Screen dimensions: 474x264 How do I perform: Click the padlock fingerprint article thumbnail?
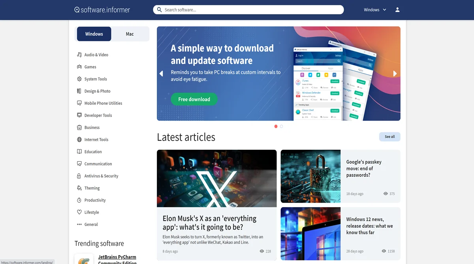tap(310, 176)
